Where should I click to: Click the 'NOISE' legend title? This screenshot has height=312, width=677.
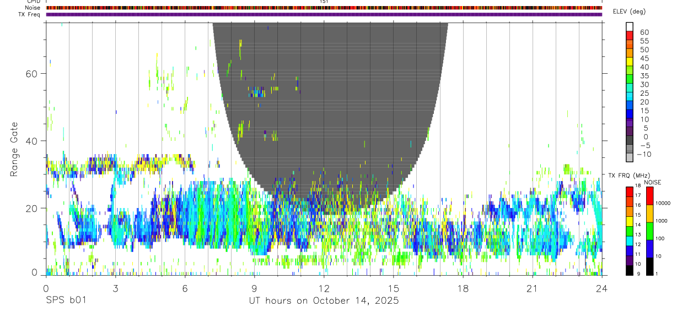[652, 182]
